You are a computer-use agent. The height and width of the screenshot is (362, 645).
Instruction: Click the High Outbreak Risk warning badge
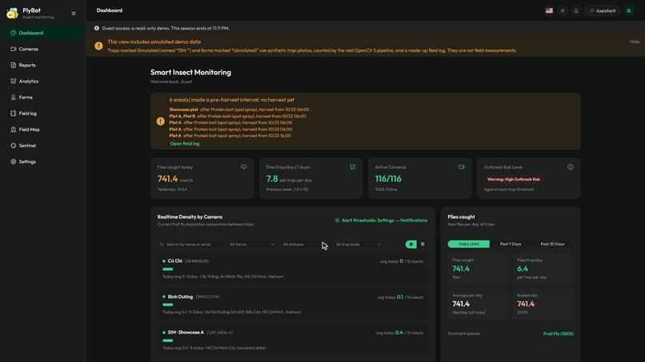click(514, 179)
